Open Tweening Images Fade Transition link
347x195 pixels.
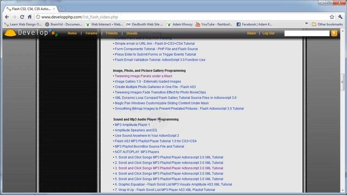160,92
